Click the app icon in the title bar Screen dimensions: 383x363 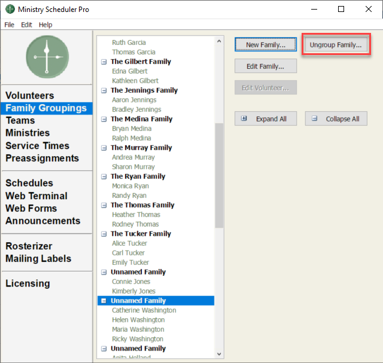[x=9, y=10]
